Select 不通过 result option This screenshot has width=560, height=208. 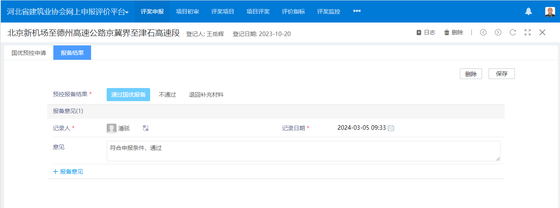[167, 95]
